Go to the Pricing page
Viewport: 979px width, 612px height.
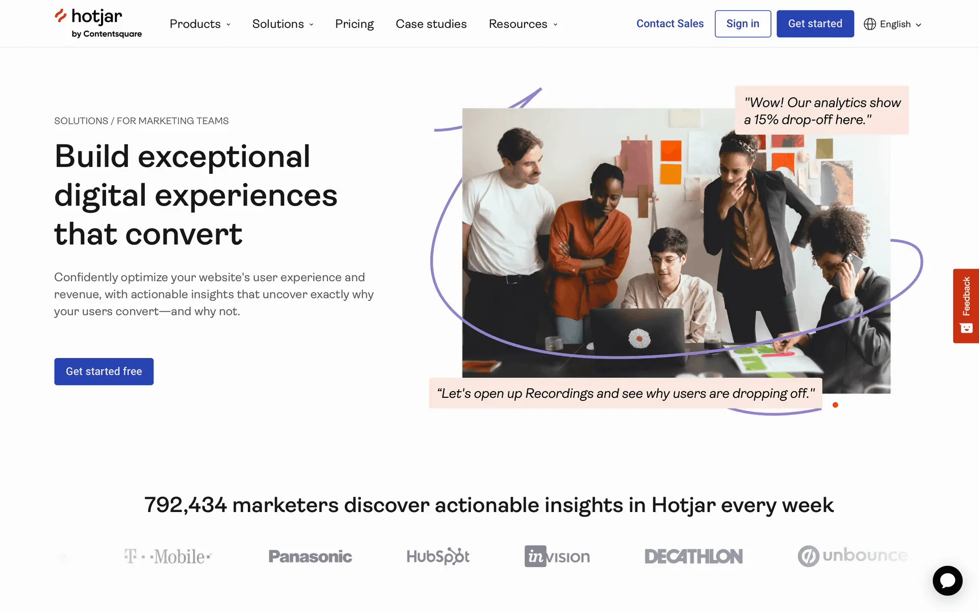click(x=354, y=24)
